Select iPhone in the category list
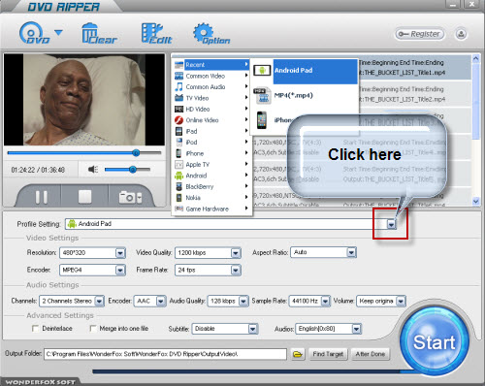This screenshot has height=386, width=485. pos(211,153)
